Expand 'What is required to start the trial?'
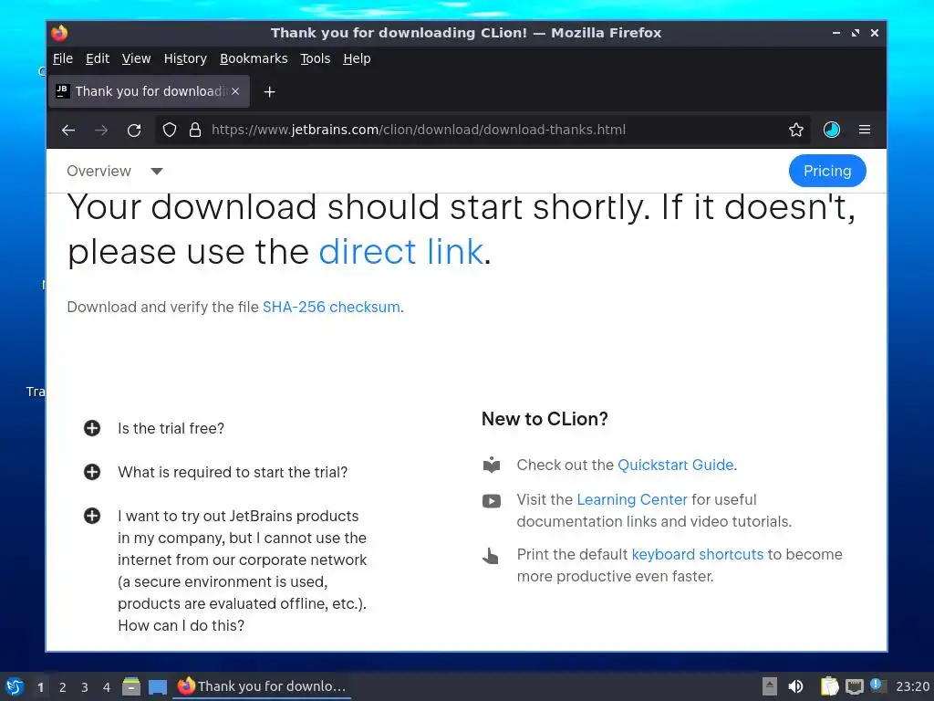Viewport: 934px width, 701px height. pos(92,472)
